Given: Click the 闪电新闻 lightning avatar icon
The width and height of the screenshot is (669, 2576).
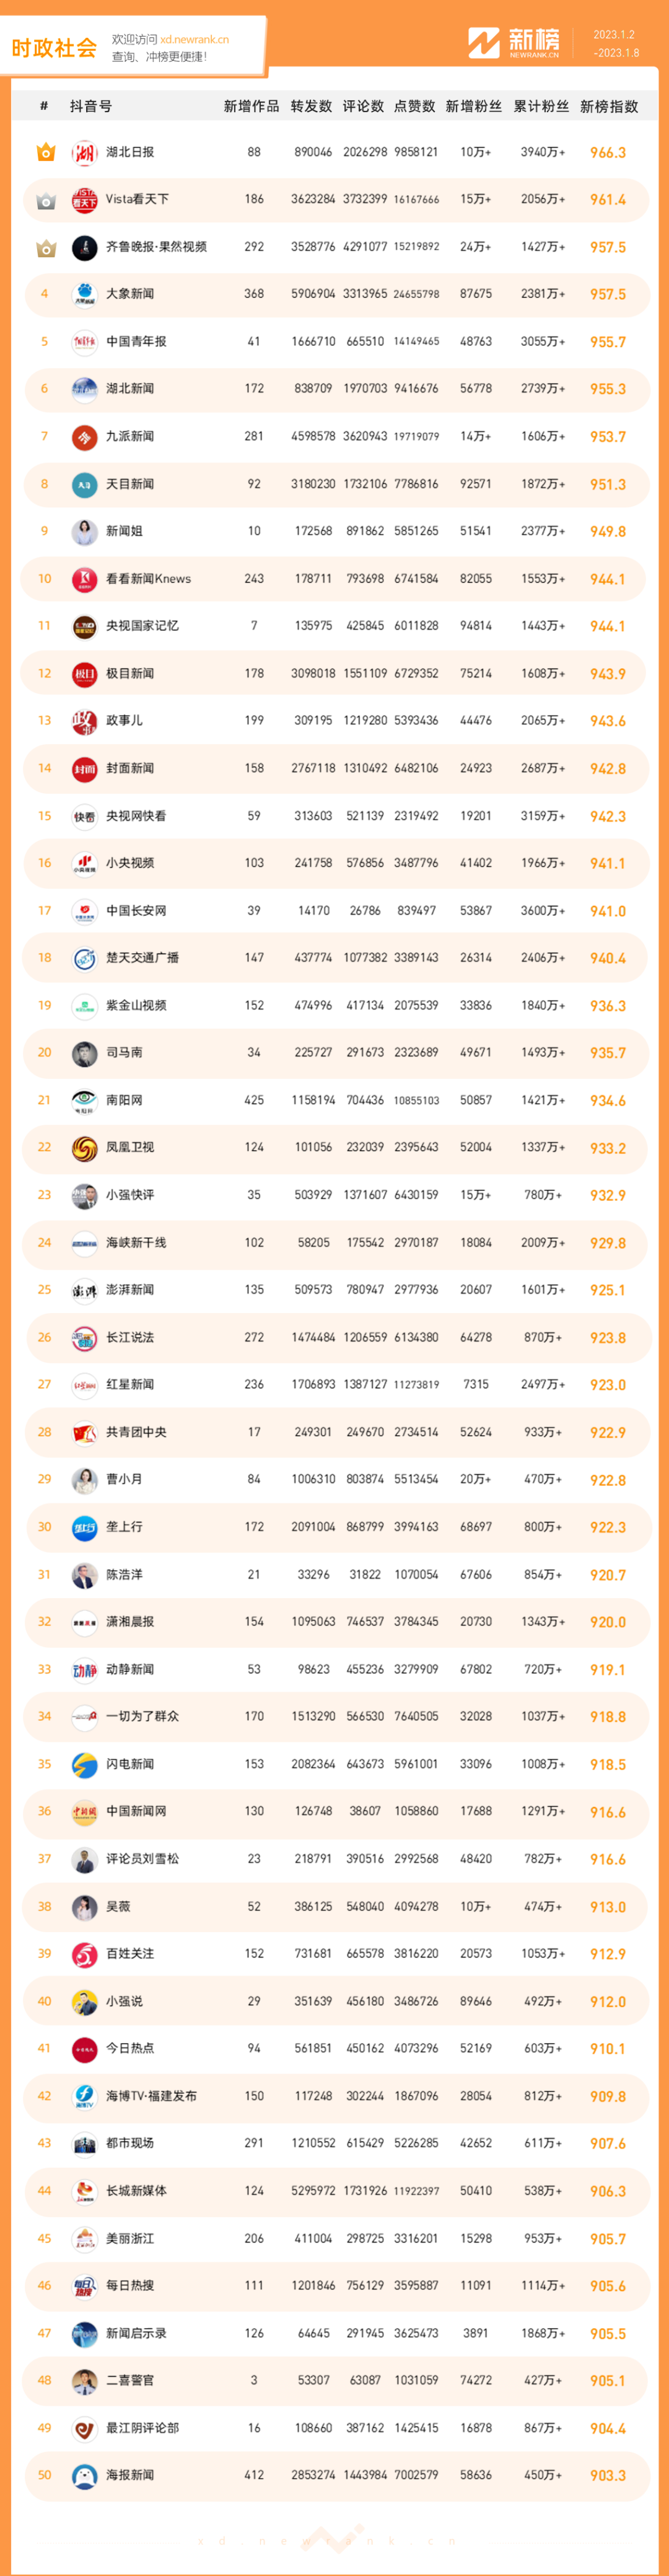Looking at the screenshot, I should pyautogui.click(x=84, y=1764).
